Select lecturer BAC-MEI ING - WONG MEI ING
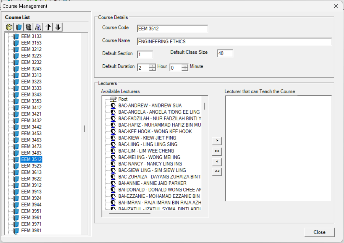This screenshot has width=344, height=243. [149, 157]
